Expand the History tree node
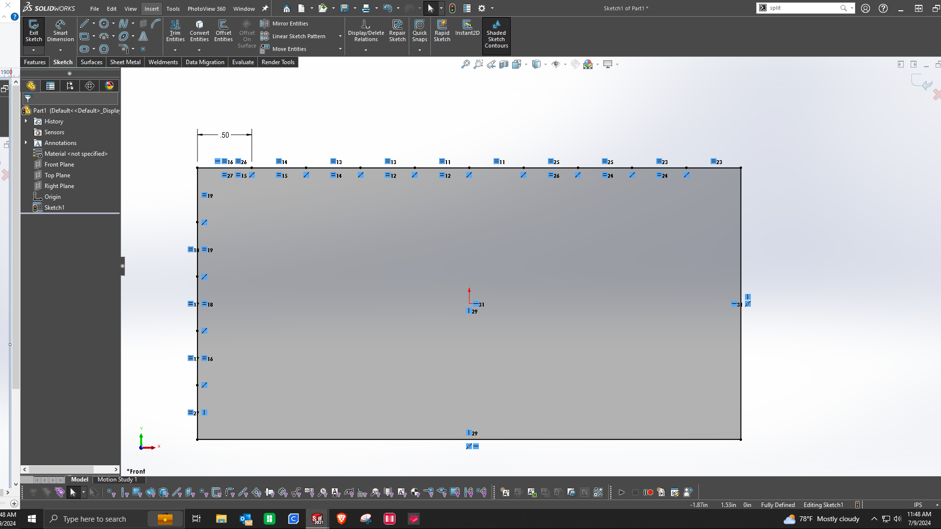The height and width of the screenshot is (529, 941). (26, 121)
